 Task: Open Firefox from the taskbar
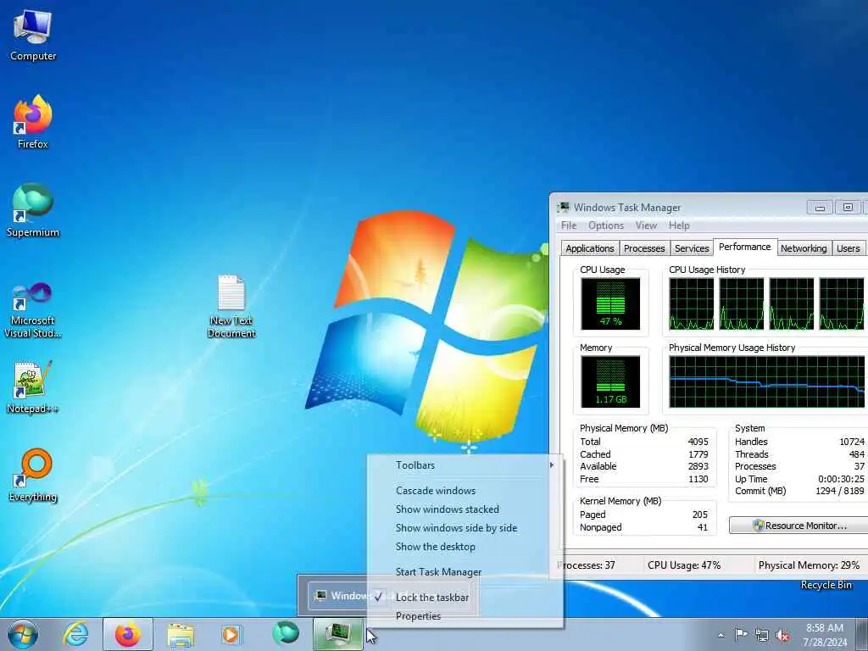tap(128, 634)
